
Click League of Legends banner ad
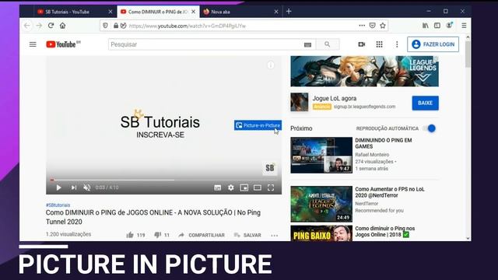364,72
